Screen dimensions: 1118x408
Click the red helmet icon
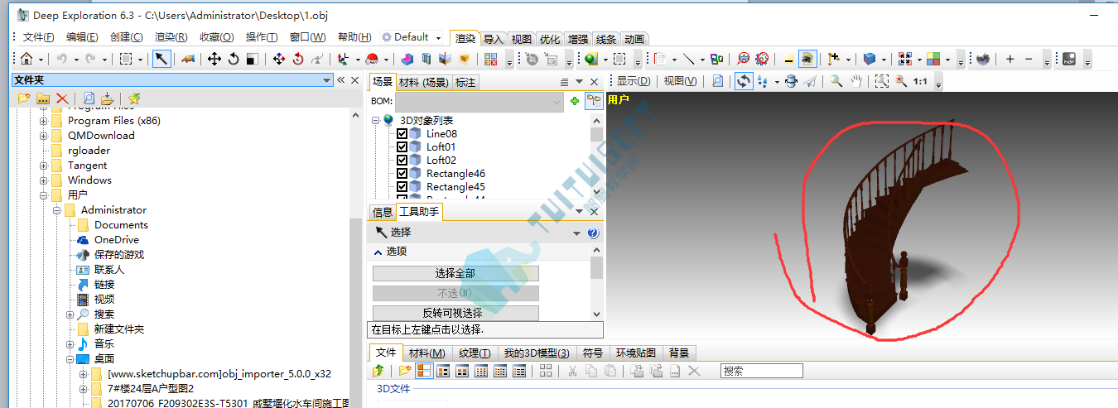click(x=372, y=59)
